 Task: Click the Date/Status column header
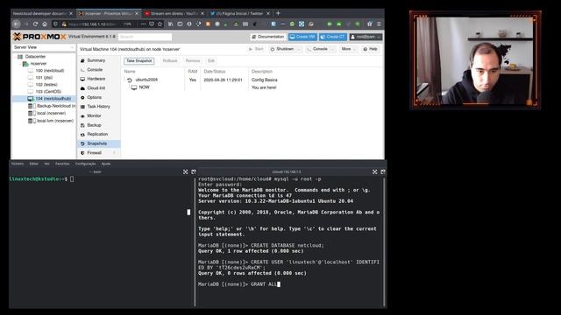215,72
